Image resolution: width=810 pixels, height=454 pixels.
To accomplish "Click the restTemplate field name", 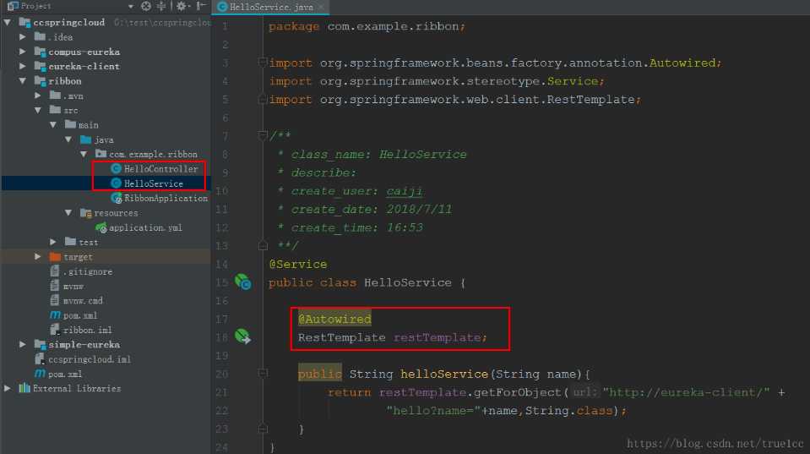I will 437,337.
